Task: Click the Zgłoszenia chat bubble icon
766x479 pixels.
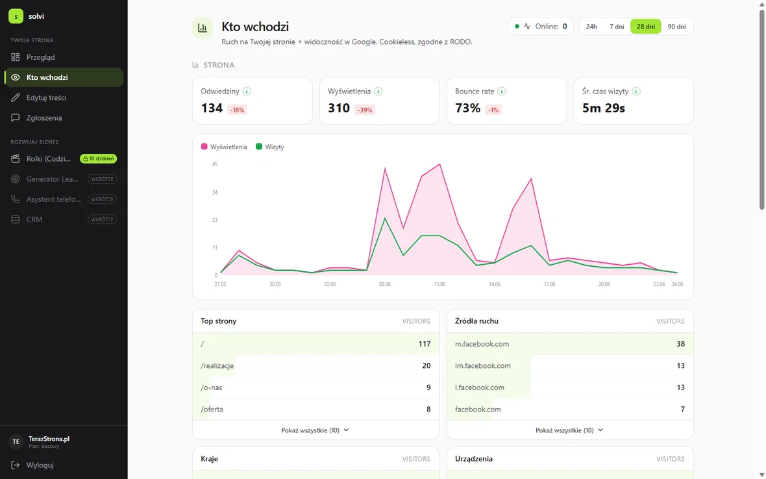Action: 15,117
